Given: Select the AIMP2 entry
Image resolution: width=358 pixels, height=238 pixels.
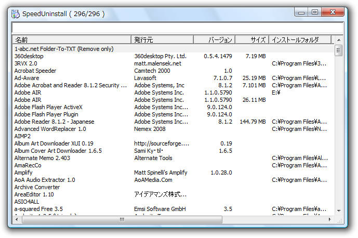Looking at the screenshot, I should point(22,136).
